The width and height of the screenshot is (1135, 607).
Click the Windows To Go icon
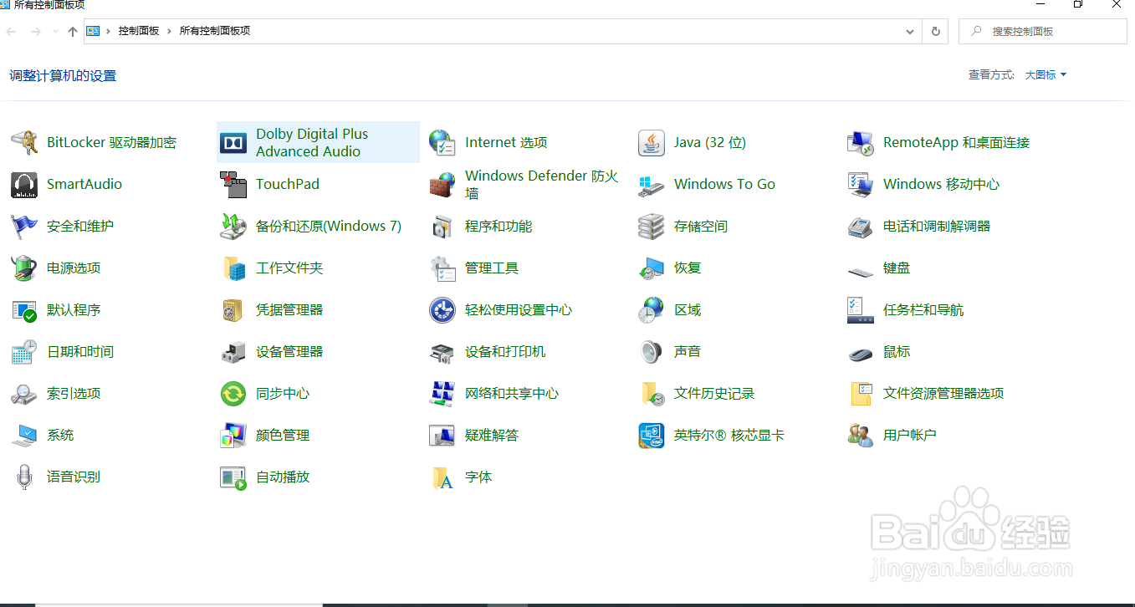click(652, 185)
